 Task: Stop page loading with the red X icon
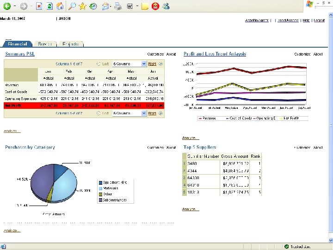tap(39, 6)
